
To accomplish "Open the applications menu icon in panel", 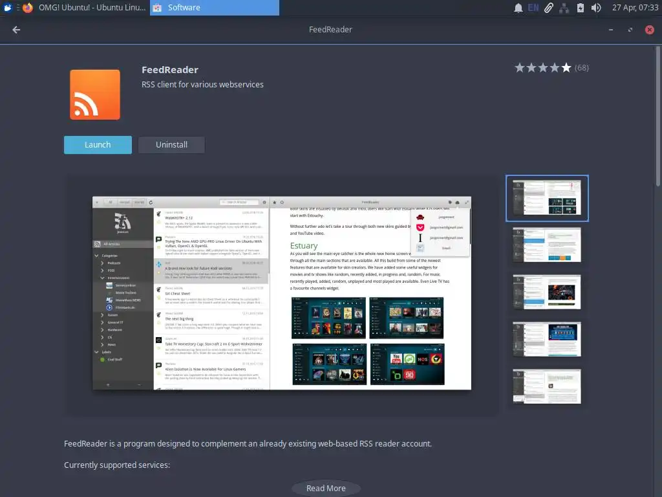I will click(8, 8).
